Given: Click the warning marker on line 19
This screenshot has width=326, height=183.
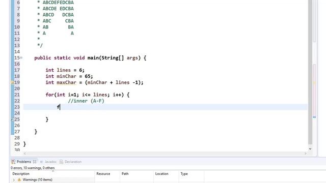Looking at the screenshot, I should pyautogui.click(x=12, y=82).
